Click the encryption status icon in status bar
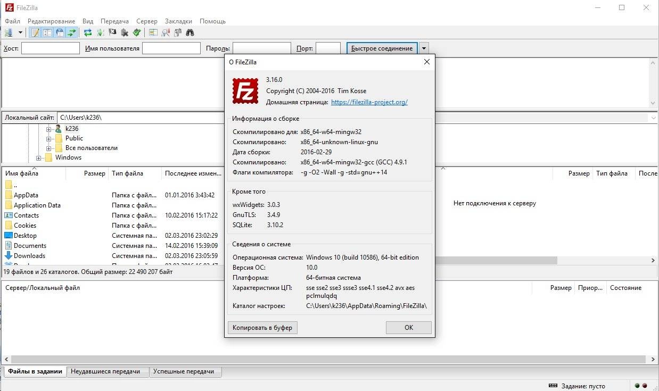The height and width of the screenshot is (391, 659). 553,386
